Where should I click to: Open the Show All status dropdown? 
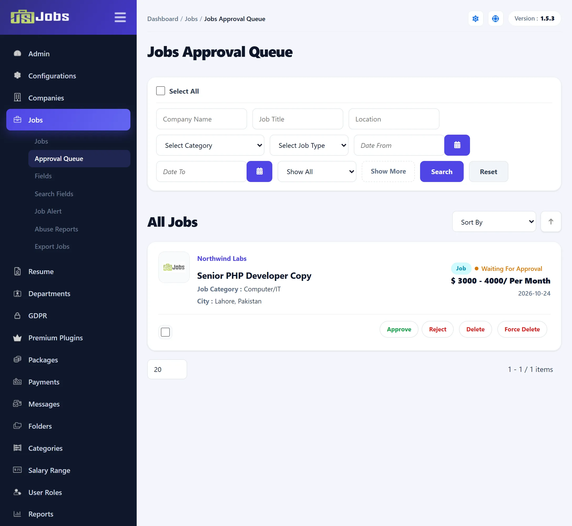316,171
